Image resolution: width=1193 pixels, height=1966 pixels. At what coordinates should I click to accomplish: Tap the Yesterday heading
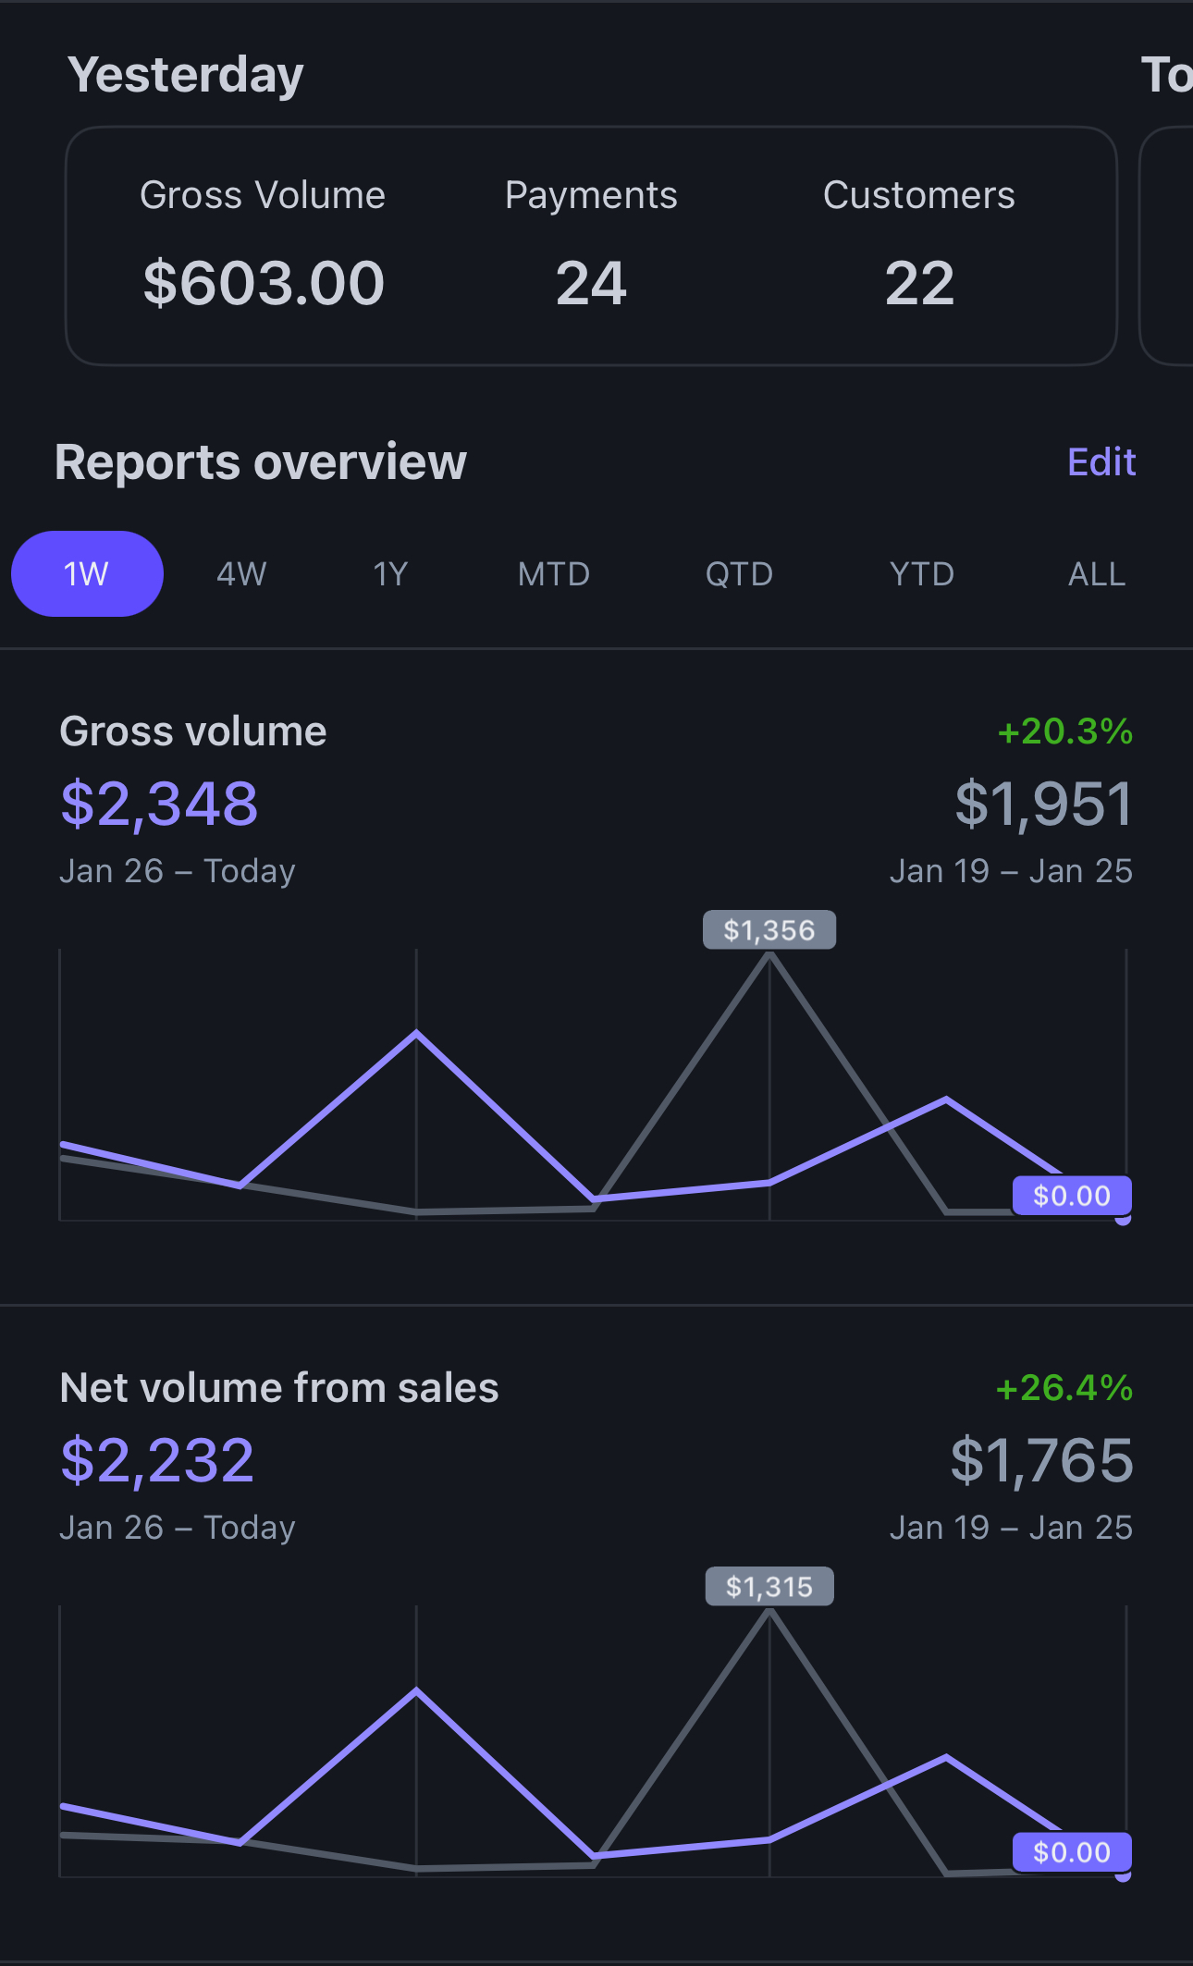pos(185,75)
